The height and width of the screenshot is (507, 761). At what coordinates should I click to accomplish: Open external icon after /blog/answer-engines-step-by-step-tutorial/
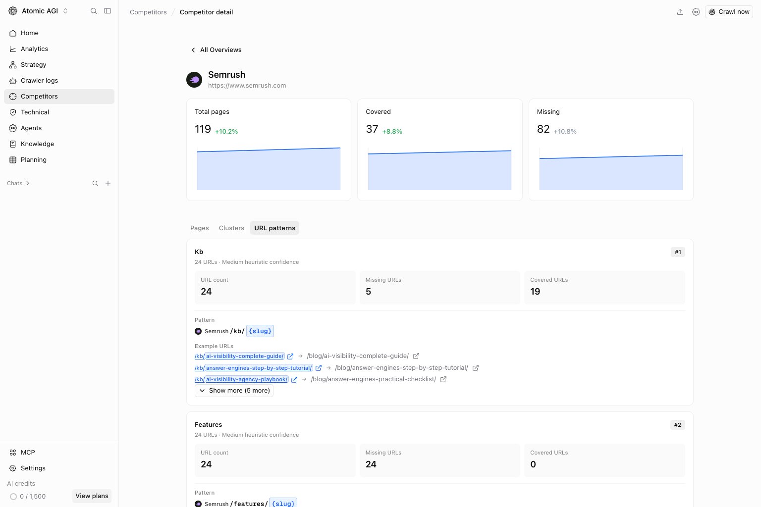point(476,368)
